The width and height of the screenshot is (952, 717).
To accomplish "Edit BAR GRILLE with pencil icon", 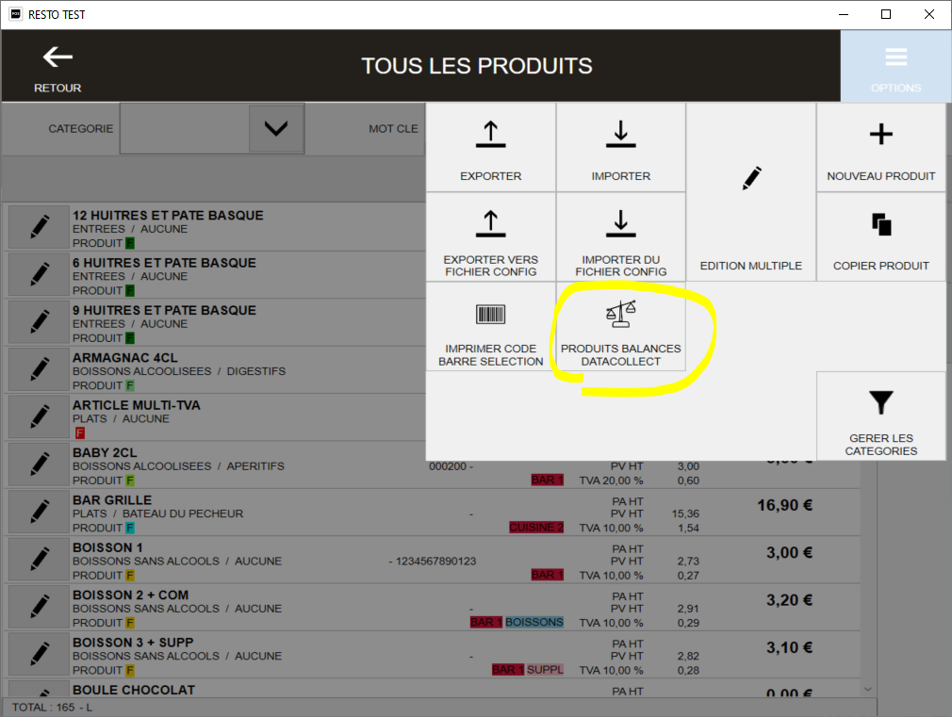I will click(40, 512).
